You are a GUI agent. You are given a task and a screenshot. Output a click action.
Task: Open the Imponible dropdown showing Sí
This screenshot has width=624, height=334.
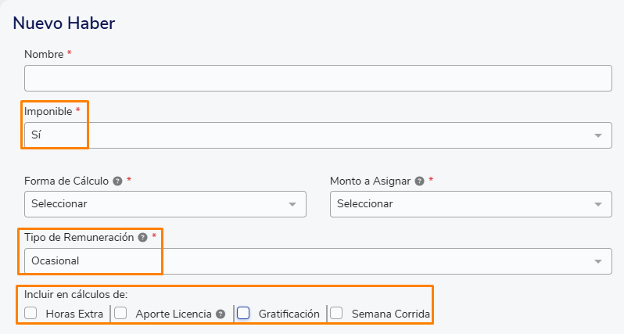point(318,135)
